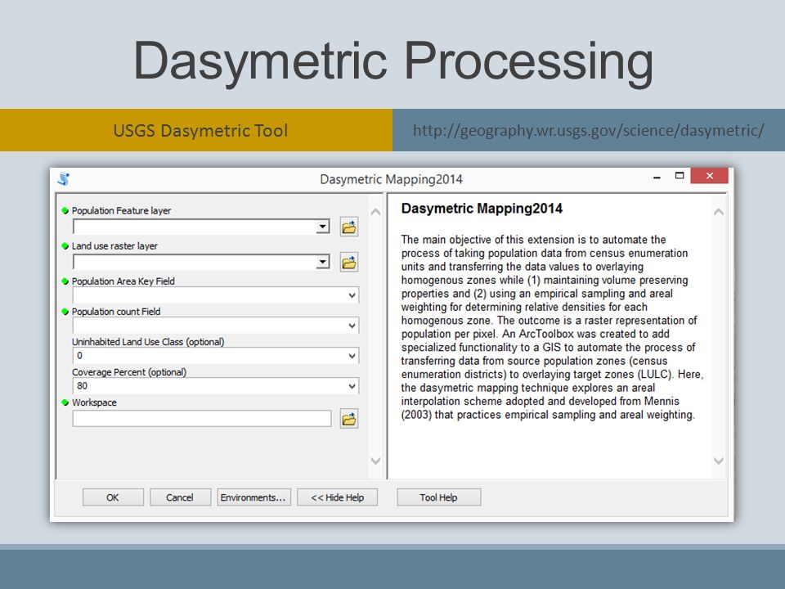Click into the Workspace text field
785x589 pixels.
click(202, 418)
